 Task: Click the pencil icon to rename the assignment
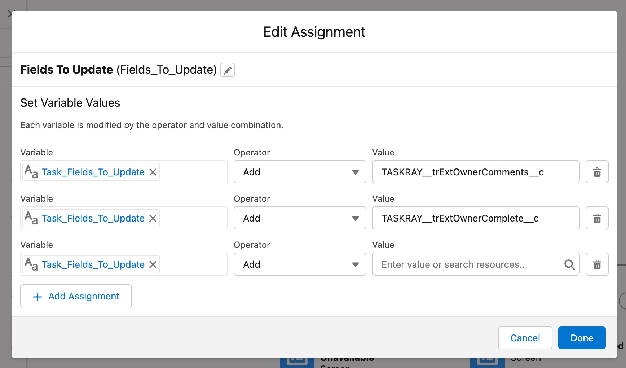click(x=227, y=70)
